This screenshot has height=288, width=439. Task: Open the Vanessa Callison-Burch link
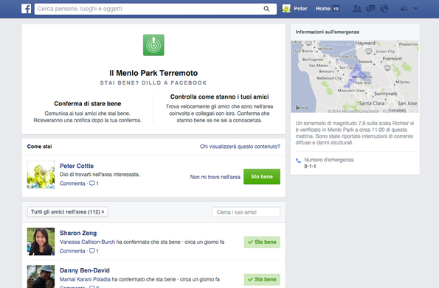click(x=87, y=242)
